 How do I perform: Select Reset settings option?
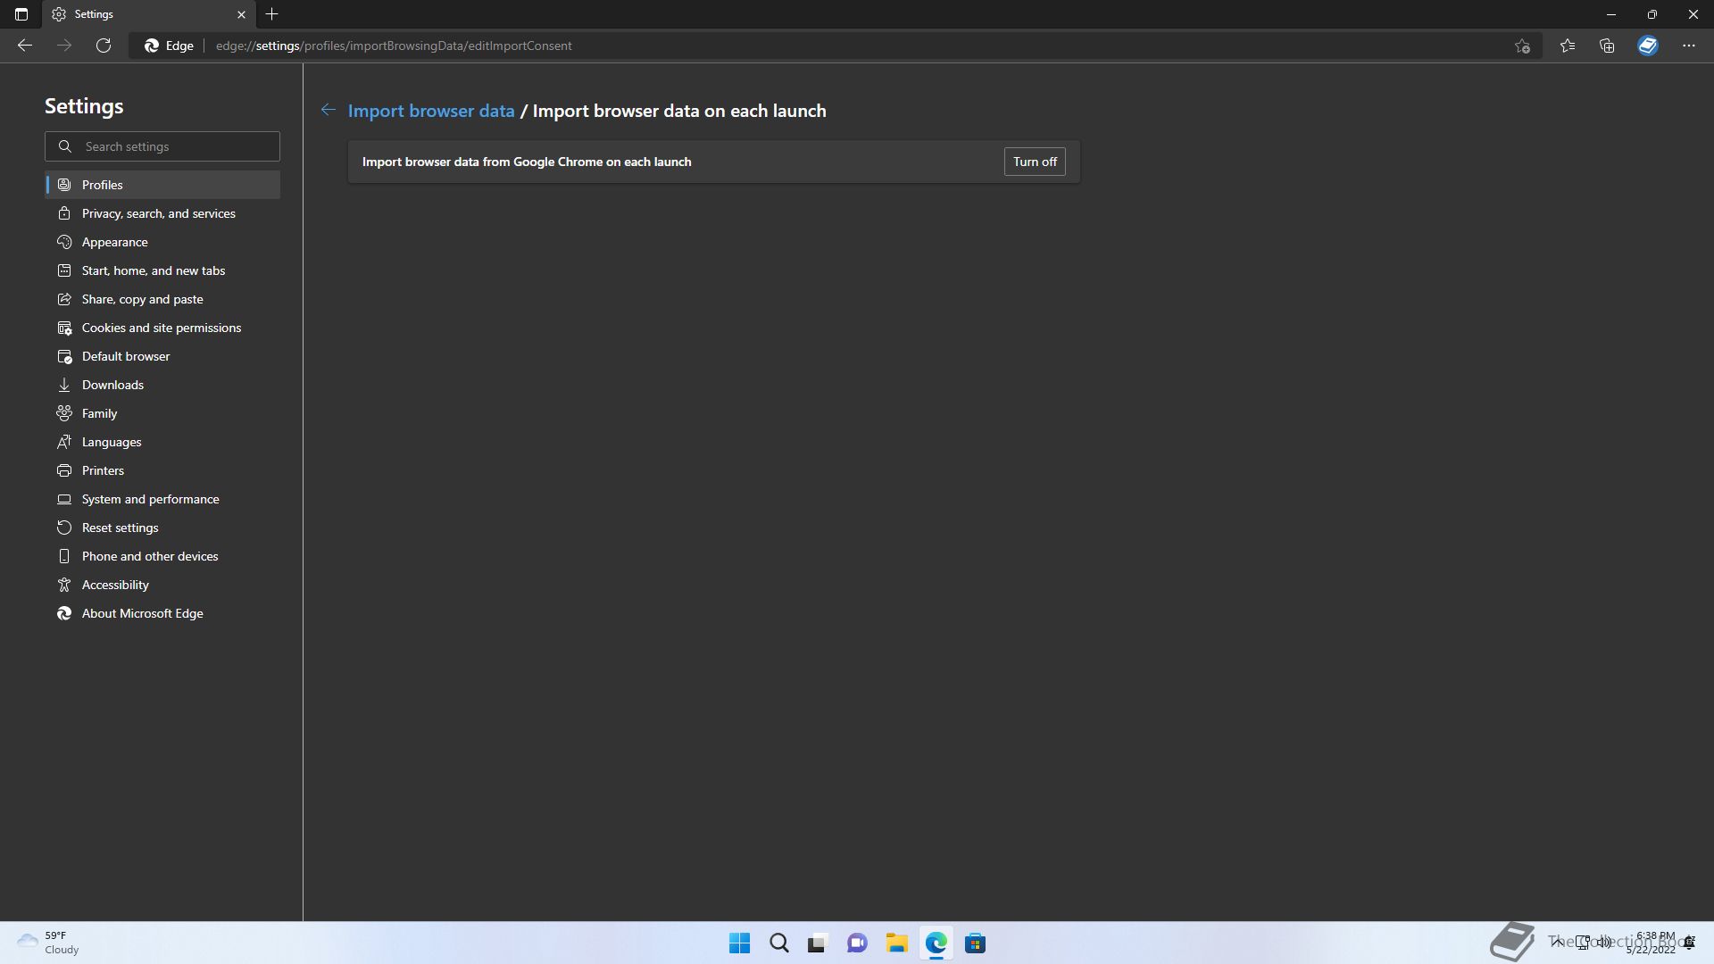[x=162, y=528]
